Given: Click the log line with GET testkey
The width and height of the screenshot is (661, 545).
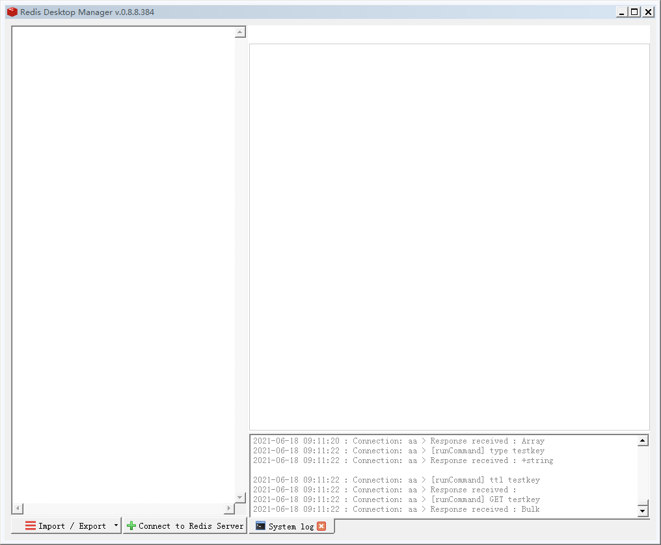Looking at the screenshot, I should tap(396, 499).
